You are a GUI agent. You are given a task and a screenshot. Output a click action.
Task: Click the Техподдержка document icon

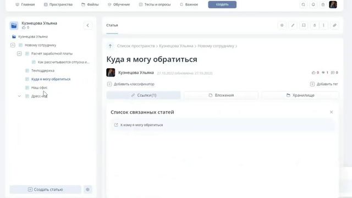point(27,71)
